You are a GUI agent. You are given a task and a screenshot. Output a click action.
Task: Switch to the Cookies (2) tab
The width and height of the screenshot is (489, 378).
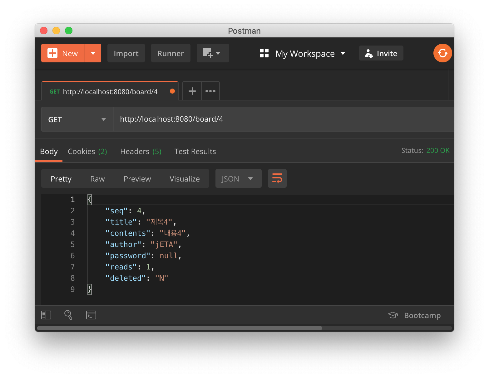87,152
